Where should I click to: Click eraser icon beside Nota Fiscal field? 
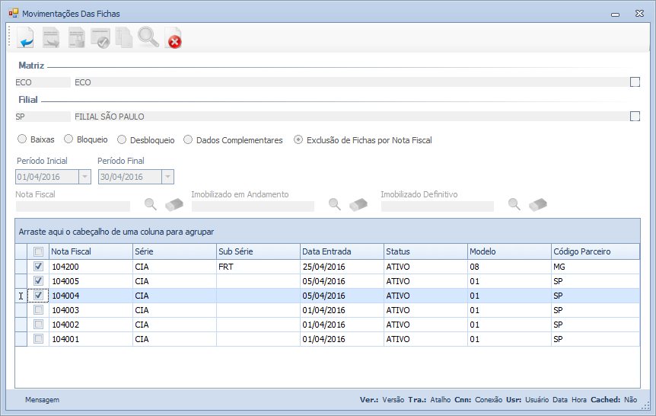pos(174,204)
